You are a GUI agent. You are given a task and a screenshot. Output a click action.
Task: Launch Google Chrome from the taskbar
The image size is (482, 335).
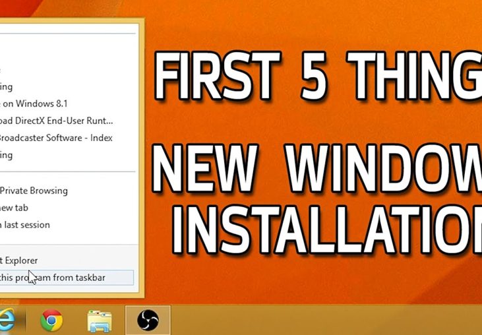(x=51, y=320)
